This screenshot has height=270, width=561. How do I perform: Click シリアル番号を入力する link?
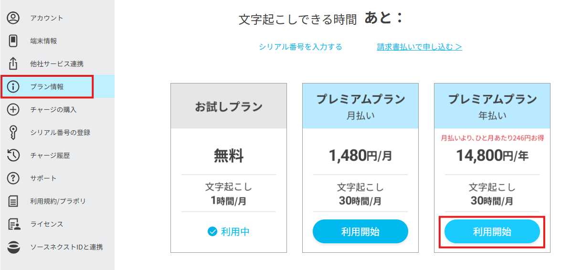tap(300, 47)
